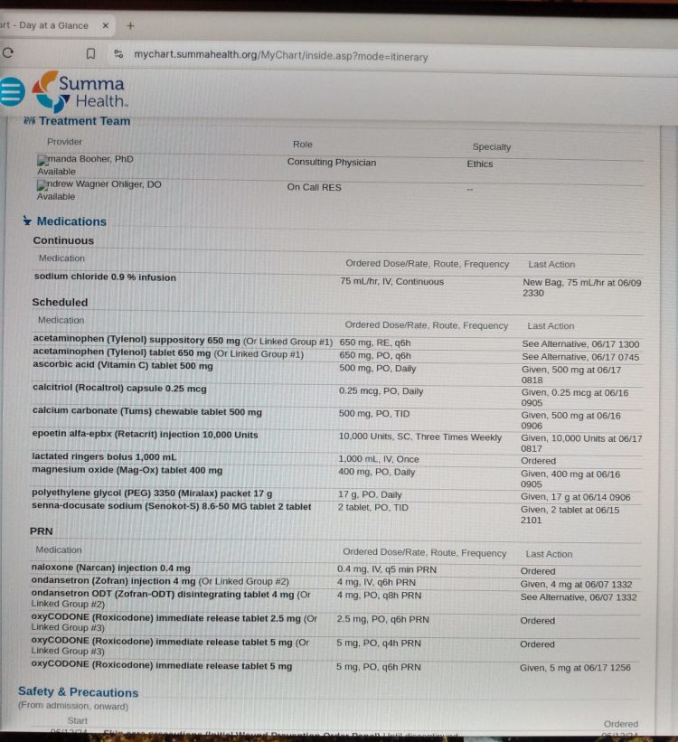This screenshot has height=742, width=678.
Task: Select the Day at a Glance tab
Action: tap(45, 25)
